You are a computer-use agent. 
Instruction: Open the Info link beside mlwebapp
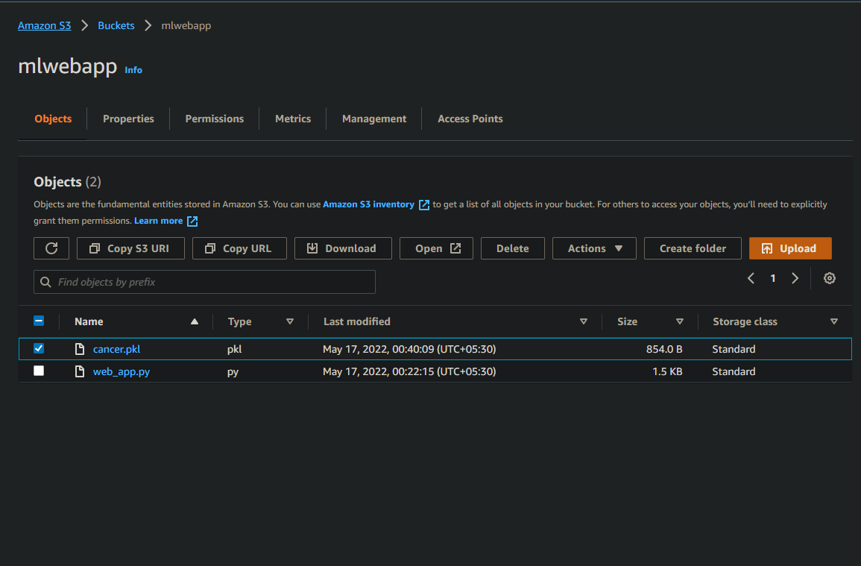coord(133,70)
